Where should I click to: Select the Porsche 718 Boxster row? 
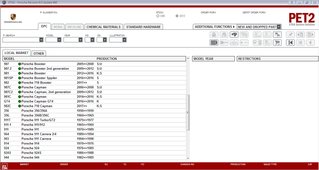point(94,83)
